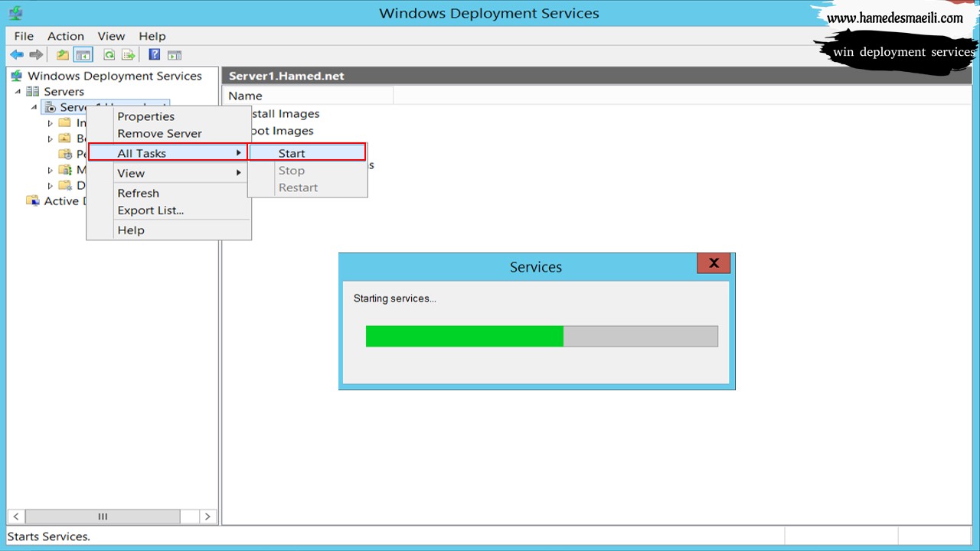The width and height of the screenshot is (980, 551).
Task: Choose Refresh from the context menu
Action: tap(168, 193)
